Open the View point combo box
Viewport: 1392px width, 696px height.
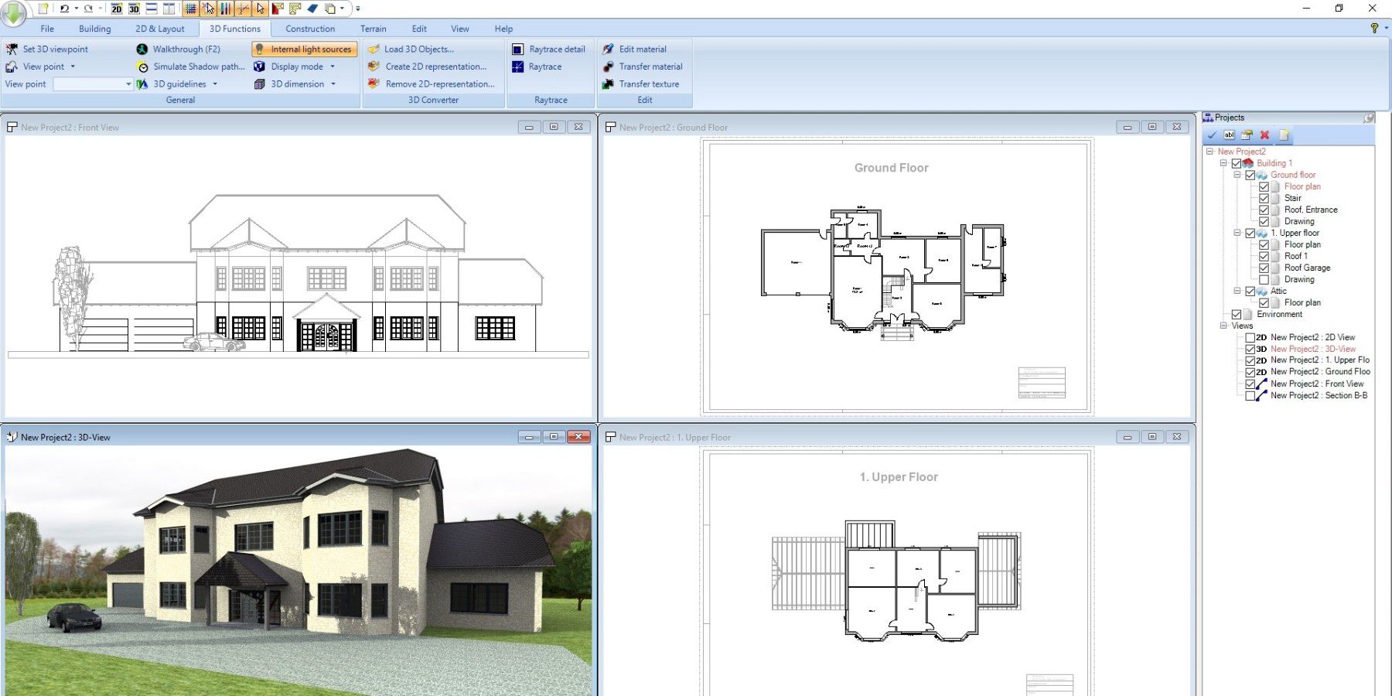tap(93, 84)
